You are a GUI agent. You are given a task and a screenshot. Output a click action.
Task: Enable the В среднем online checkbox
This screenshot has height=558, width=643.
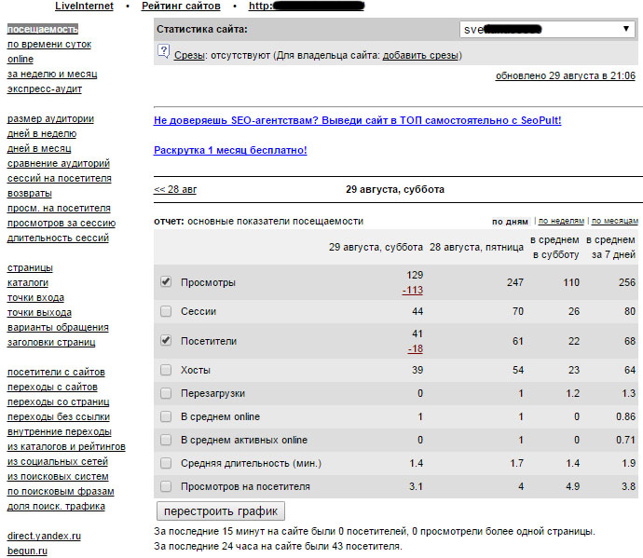click(166, 416)
